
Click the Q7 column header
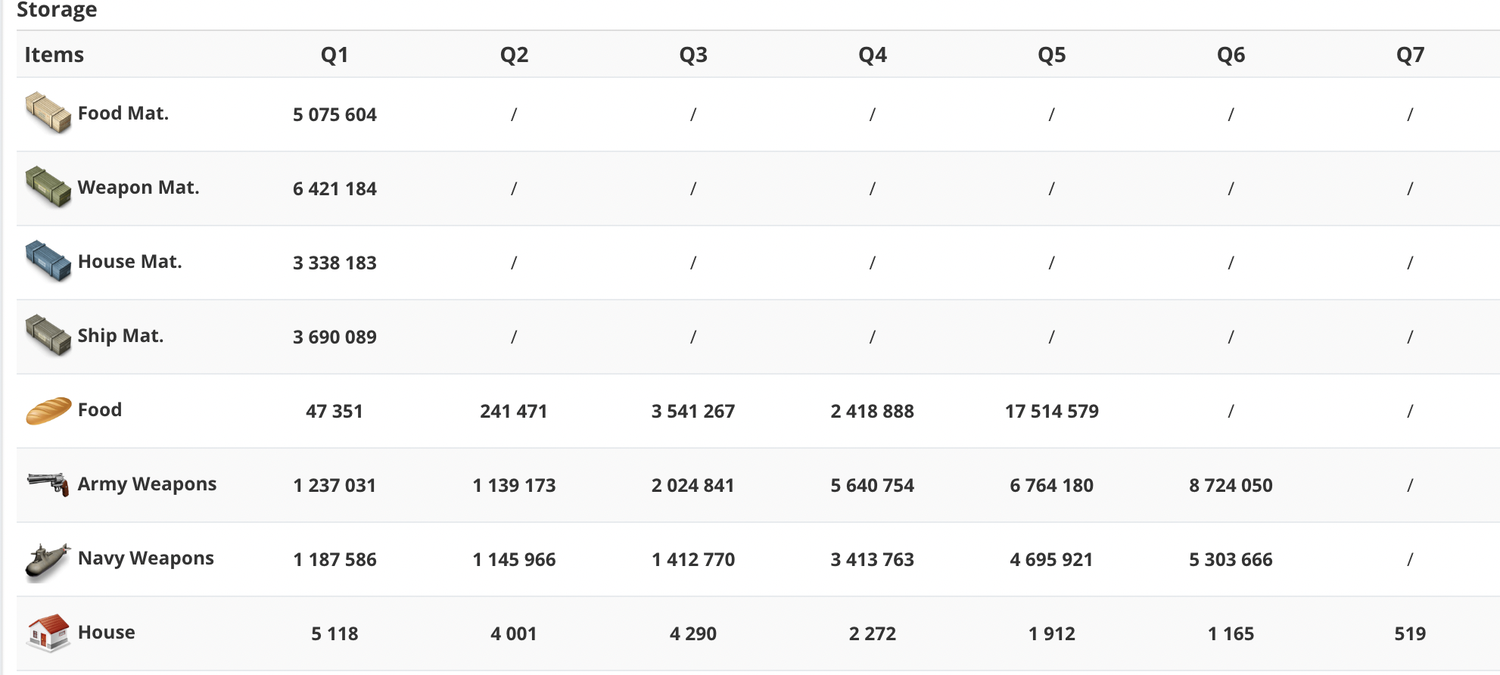click(1410, 54)
